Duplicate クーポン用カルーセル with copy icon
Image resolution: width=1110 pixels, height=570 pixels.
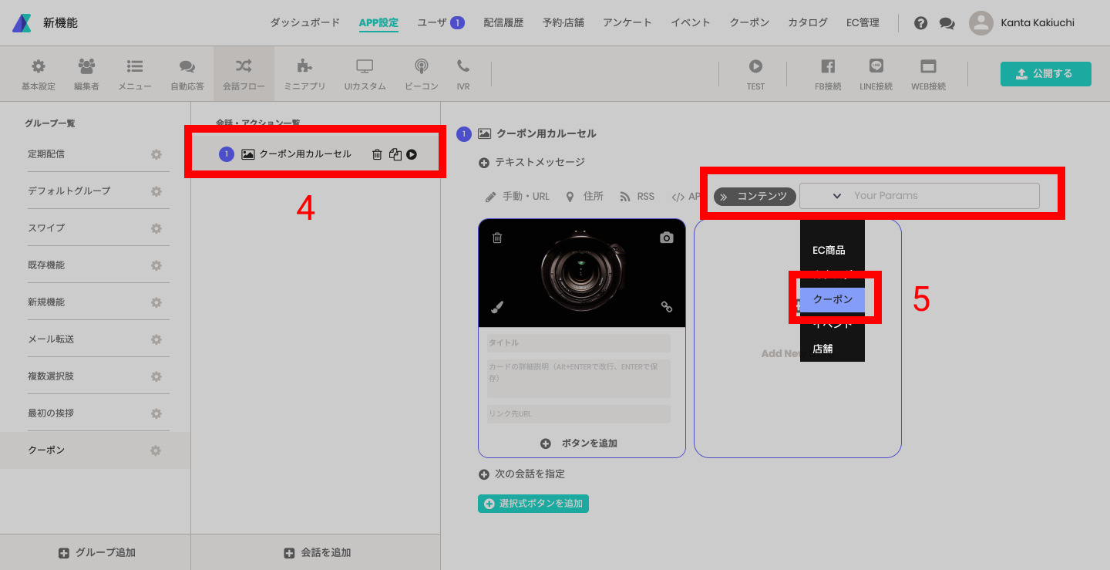(395, 154)
